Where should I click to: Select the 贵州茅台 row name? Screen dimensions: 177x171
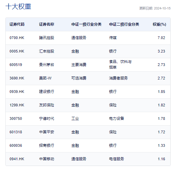tap(46, 65)
